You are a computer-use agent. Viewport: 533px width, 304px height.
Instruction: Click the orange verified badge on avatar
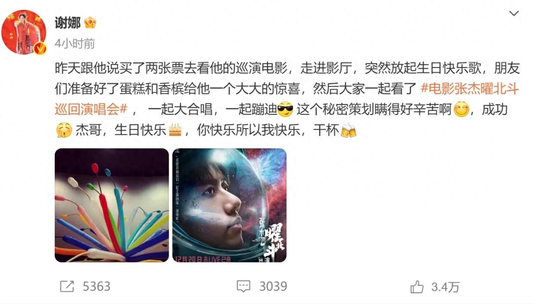tap(40, 48)
